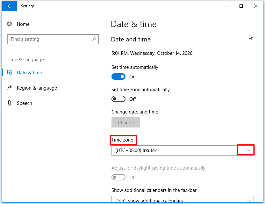Open the additional calendars dropdown

(183, 199)
